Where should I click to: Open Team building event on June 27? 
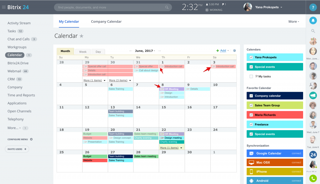pyautogui.click(x=120, y=156)
